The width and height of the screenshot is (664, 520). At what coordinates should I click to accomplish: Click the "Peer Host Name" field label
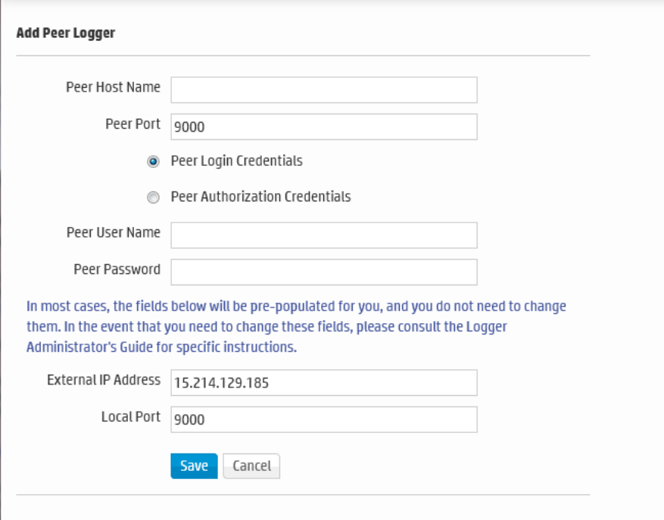coord(113,87)
